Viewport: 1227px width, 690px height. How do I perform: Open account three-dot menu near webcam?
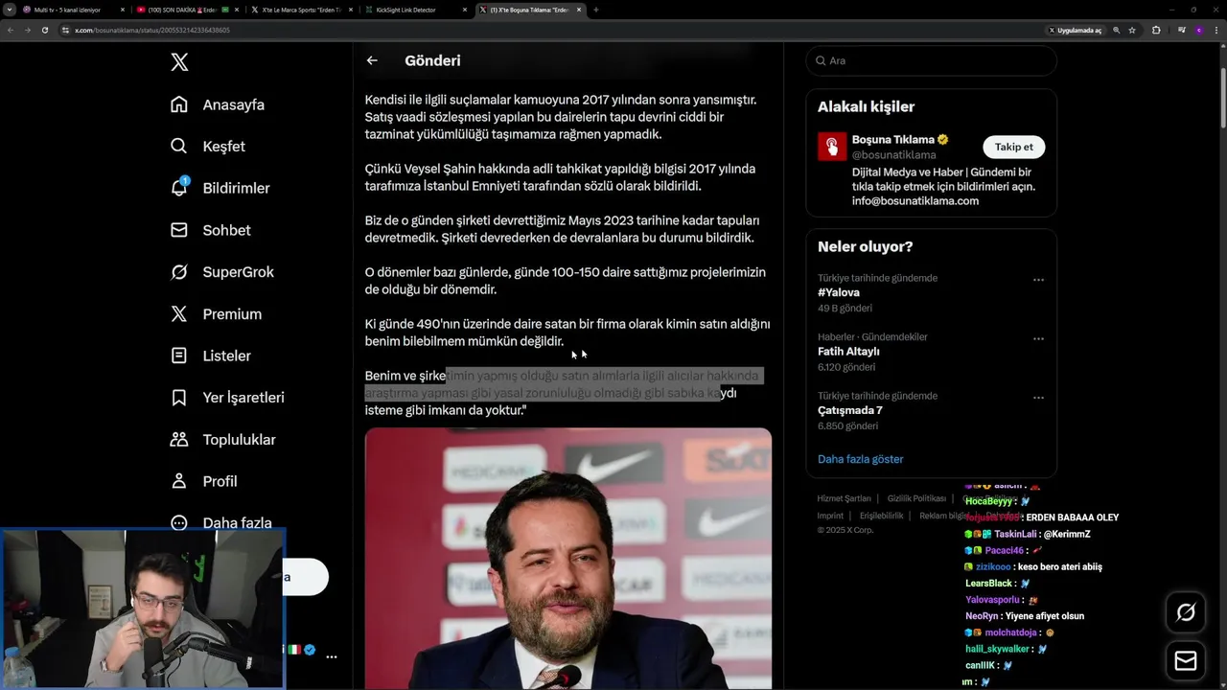(332, 657)
